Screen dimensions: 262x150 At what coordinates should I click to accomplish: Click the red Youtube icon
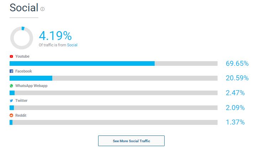pos(11,56)
